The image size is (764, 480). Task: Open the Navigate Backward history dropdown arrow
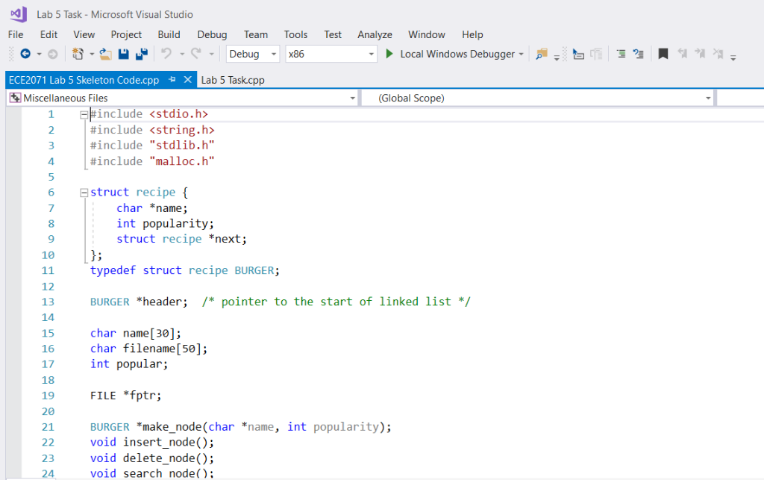click(x=39, y=54)
